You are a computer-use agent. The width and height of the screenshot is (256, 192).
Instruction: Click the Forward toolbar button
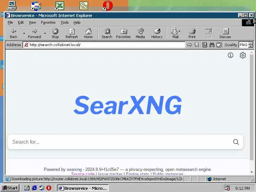[34, 34]
